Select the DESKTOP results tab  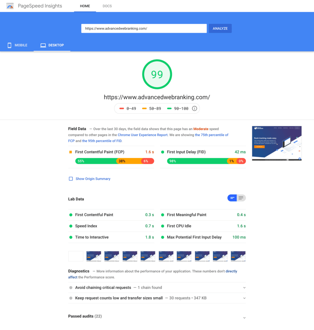click(x=52, y=45)
